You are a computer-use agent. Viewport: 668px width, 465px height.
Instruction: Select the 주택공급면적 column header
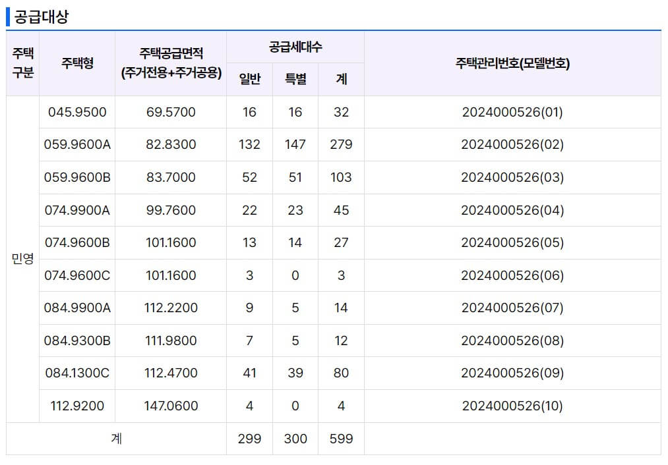coord(170,63)
